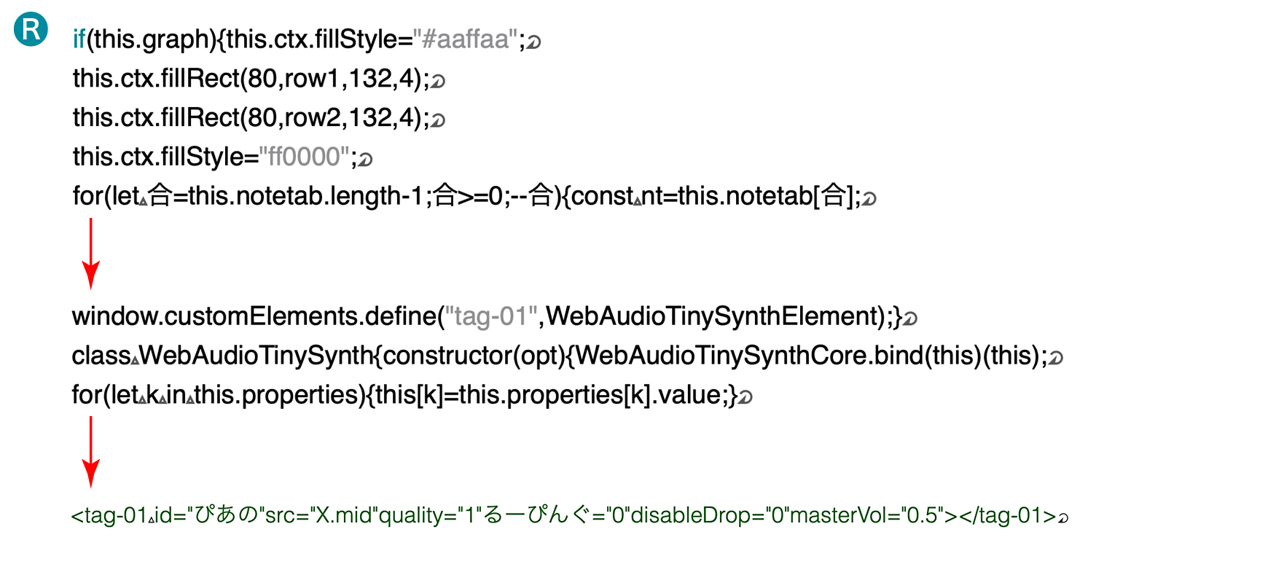1268x583 pixels.
Task: Click the src="X.mid" attribute text
Action: [321, 515]
